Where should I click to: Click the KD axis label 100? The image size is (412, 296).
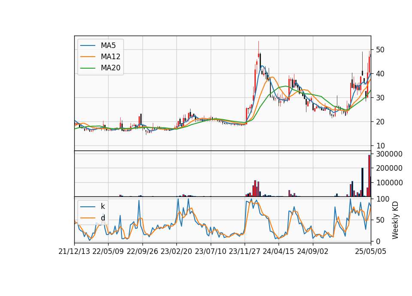point(382,199)
